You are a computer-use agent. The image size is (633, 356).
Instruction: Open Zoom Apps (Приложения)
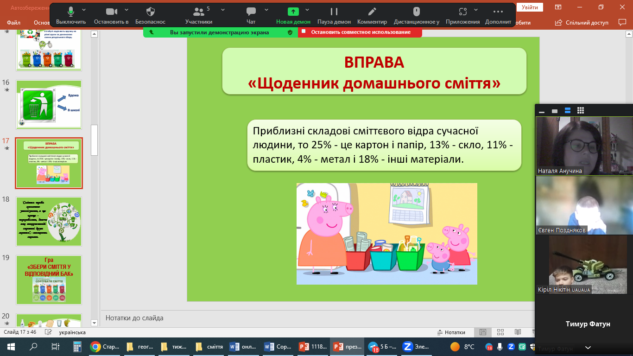(x=462, y=15)
